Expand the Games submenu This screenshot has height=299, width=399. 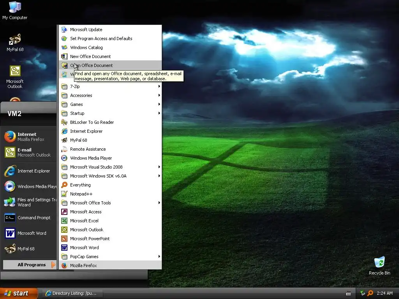click(x=110, y=104)
